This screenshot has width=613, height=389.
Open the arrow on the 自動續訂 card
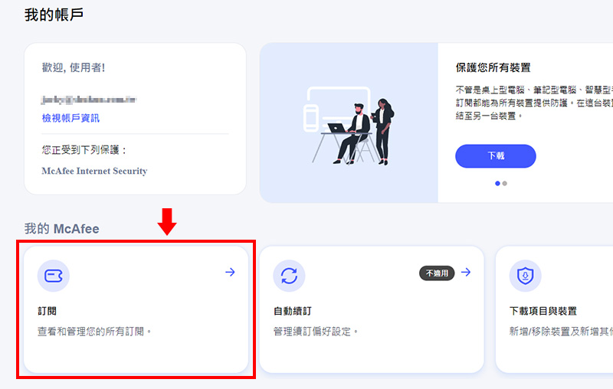[466, 272]
